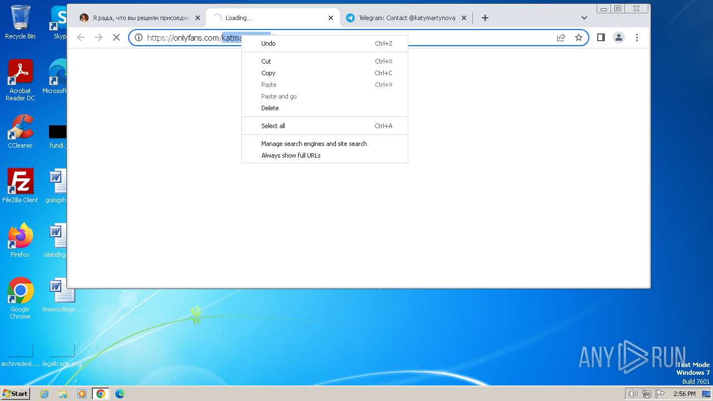Click the Paste and go entry

325,96
